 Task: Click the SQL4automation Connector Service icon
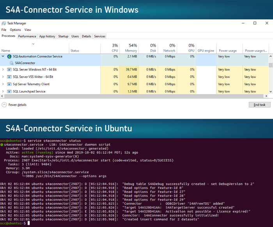pos(9,56)
